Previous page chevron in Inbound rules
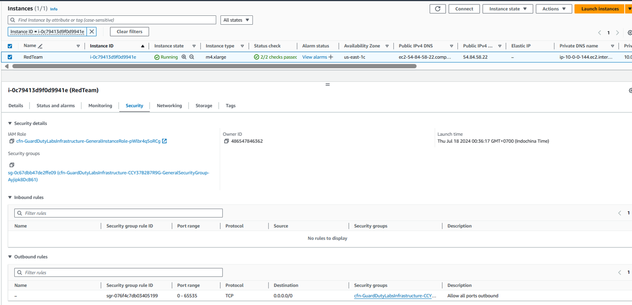 pos(620,213)
